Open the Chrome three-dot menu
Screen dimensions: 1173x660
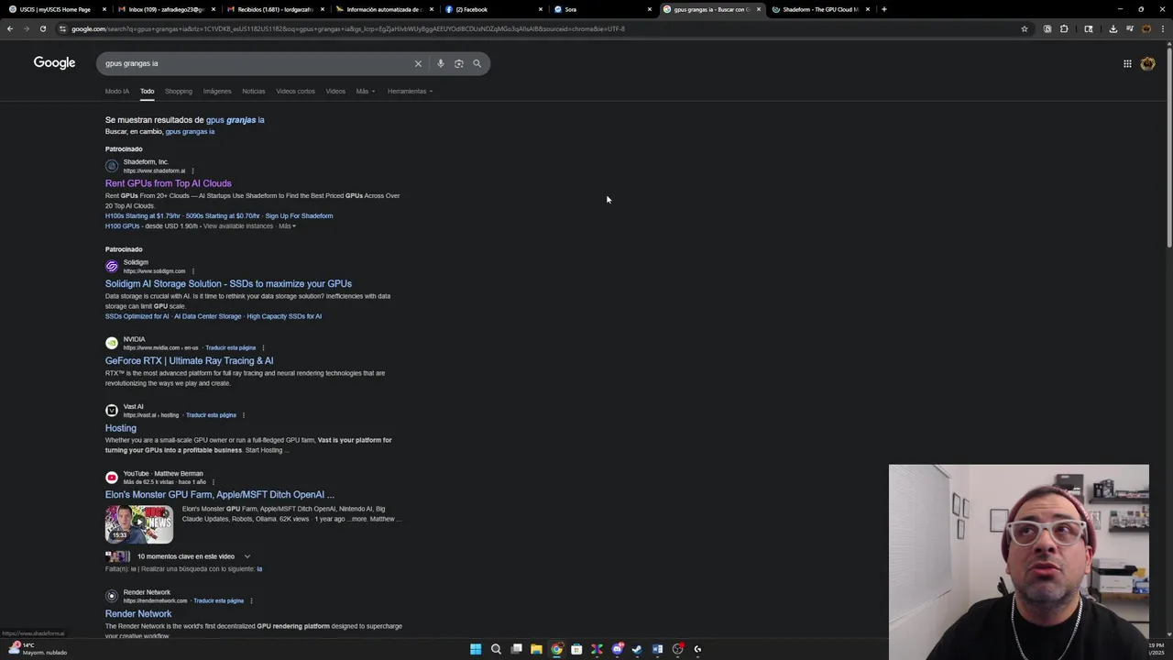tap(1162, 28)
